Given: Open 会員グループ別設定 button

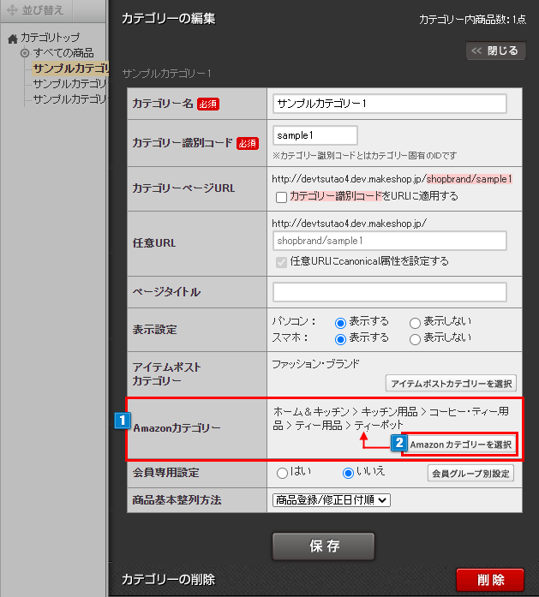Looking at the screenshot, I should [470, 474].
